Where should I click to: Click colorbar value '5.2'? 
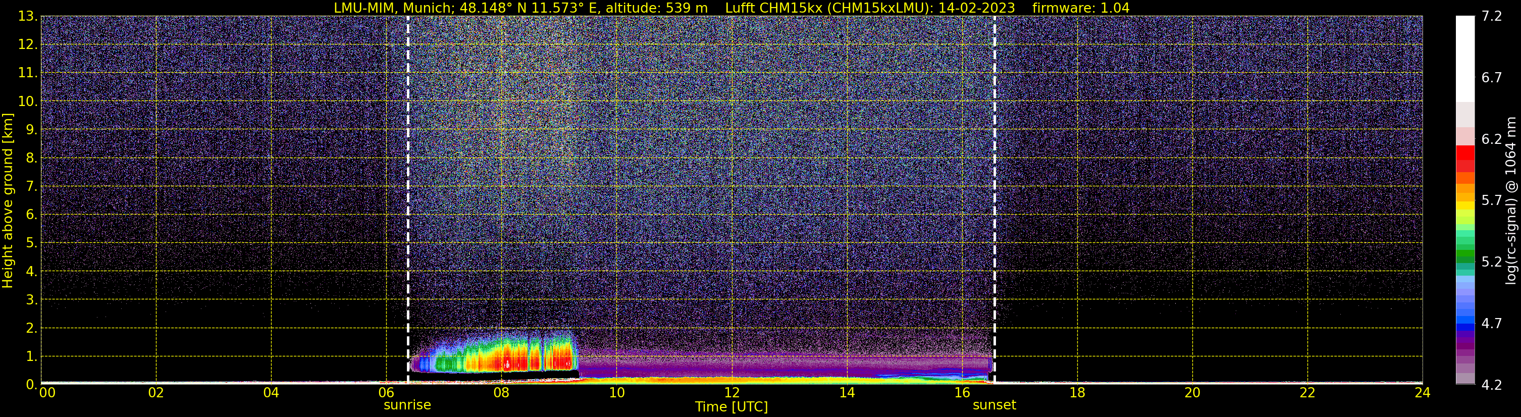(1492, 262)
